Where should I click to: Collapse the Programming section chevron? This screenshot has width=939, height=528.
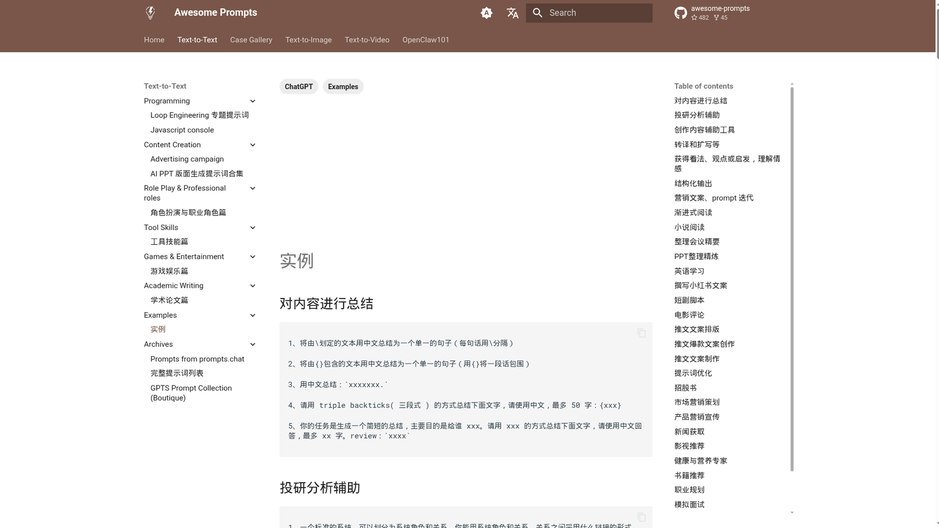click(x=253, y=101)
